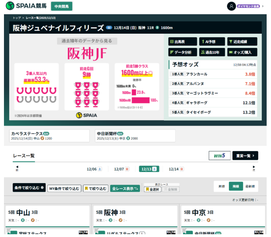Select 降順 descending sort order
Screen dimensions: 271x237
coord(236,186)
